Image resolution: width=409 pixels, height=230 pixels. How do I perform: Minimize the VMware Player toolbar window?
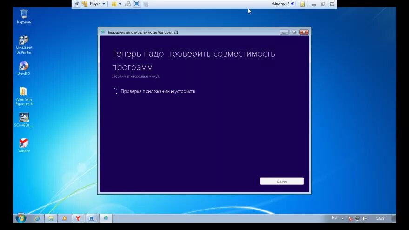pyautogui.click(x=314, y=4)
